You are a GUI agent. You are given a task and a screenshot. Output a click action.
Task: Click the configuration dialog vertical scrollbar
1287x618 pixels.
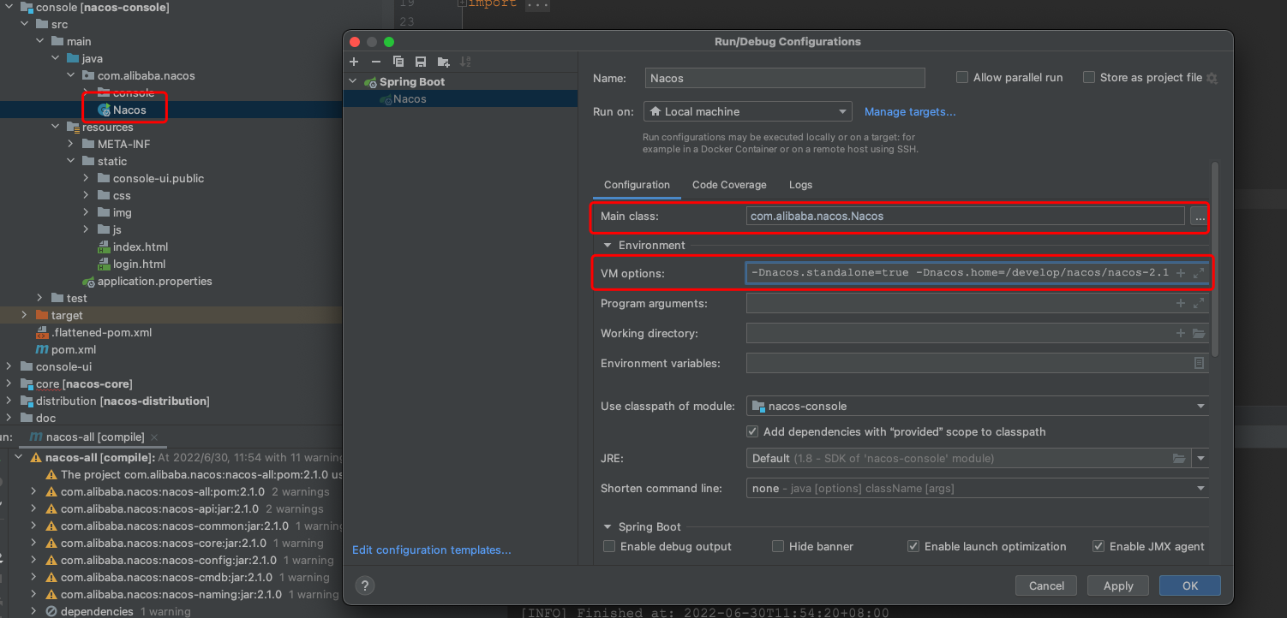(1214, 260)
